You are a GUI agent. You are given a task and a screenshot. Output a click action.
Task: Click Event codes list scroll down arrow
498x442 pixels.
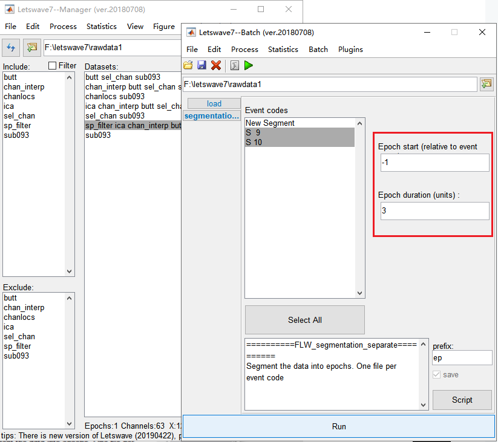pos(359,293)
